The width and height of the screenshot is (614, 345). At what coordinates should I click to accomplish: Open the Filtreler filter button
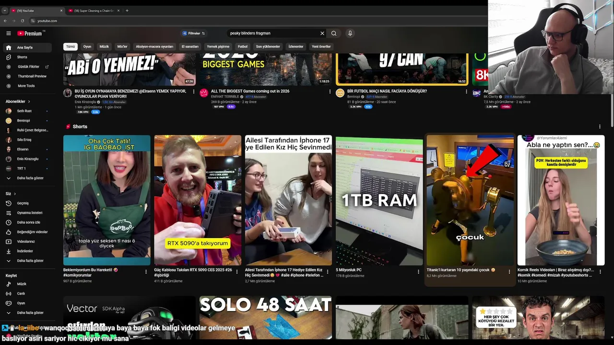click(194, 33)
